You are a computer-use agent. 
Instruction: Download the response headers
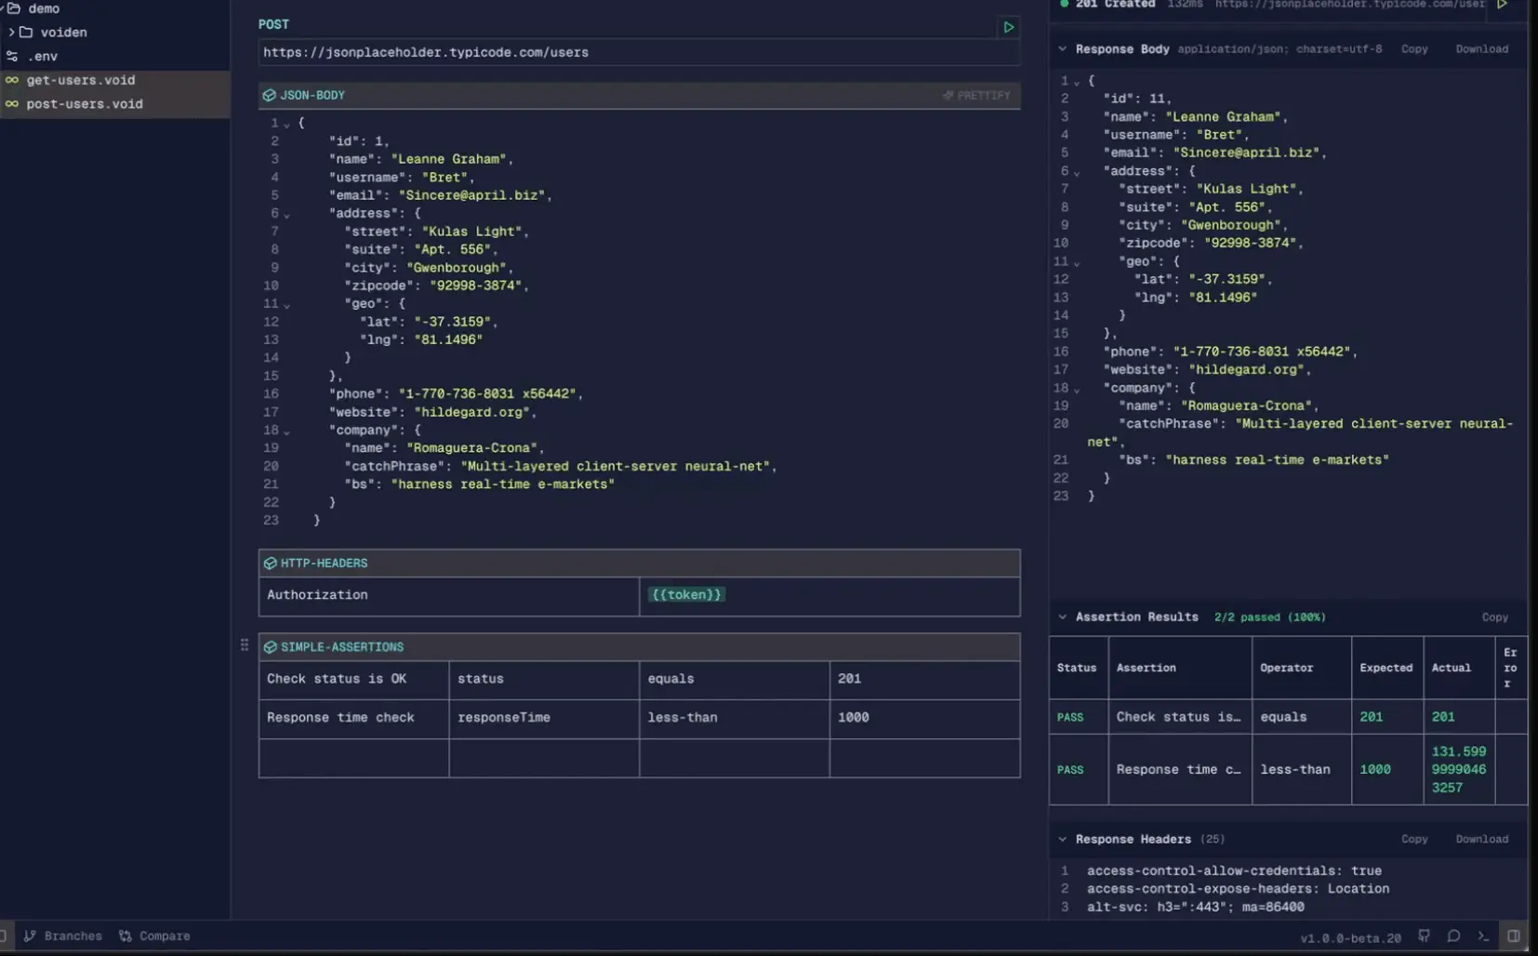point(1482,839)
